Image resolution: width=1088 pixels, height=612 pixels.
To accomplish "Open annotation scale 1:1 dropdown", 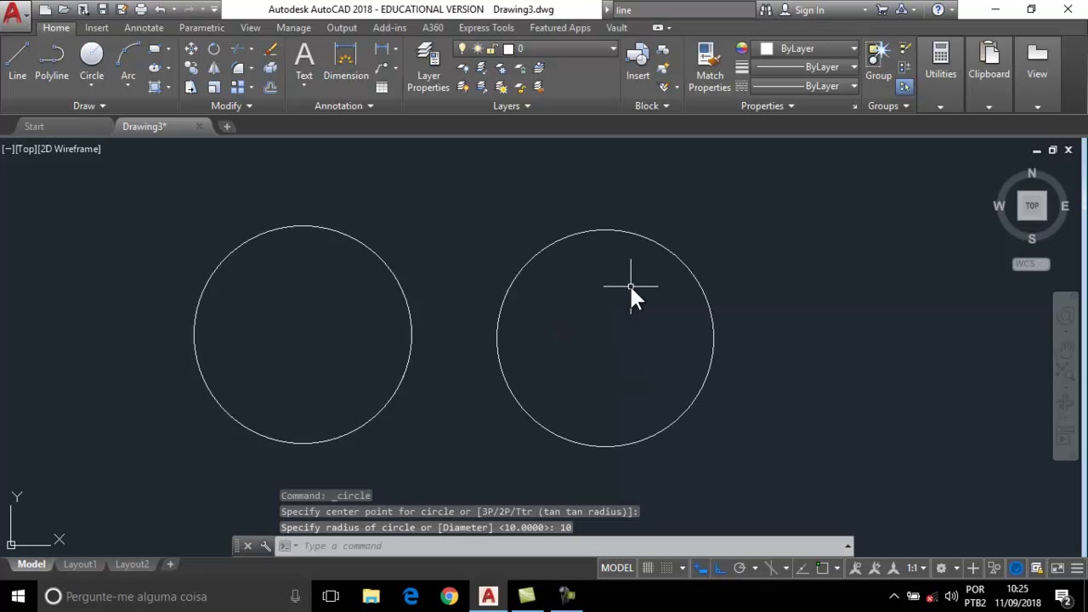I will pyautogui.click(x=916, y=568).
